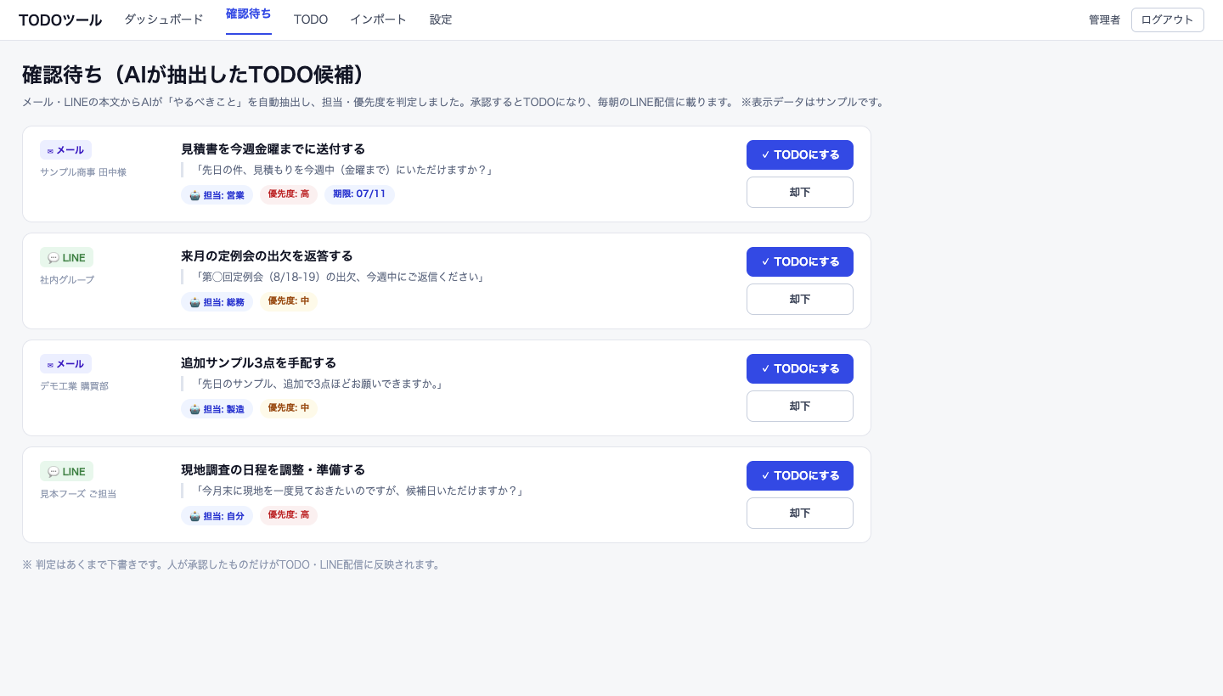Click the LINE badge for 見本フーズ
The image size is (1223, 696).
click(x=66, y=471)
